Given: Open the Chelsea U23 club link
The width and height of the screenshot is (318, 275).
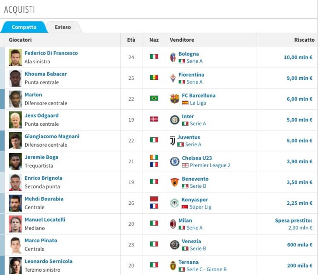Looking at the screenshot, I should click(197, 158).
